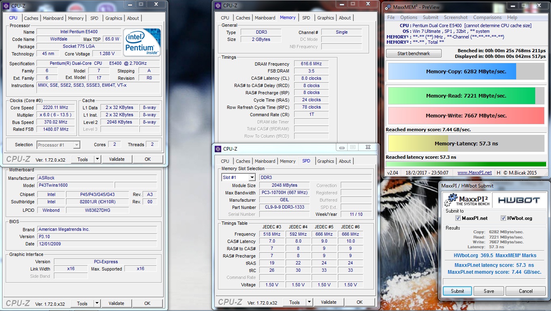The width and height of the screenshot is (551, 311).
Task: Click Validate in CPU-Z Memory Slot window
Action: pyautogui.click(x=329, y=302)
